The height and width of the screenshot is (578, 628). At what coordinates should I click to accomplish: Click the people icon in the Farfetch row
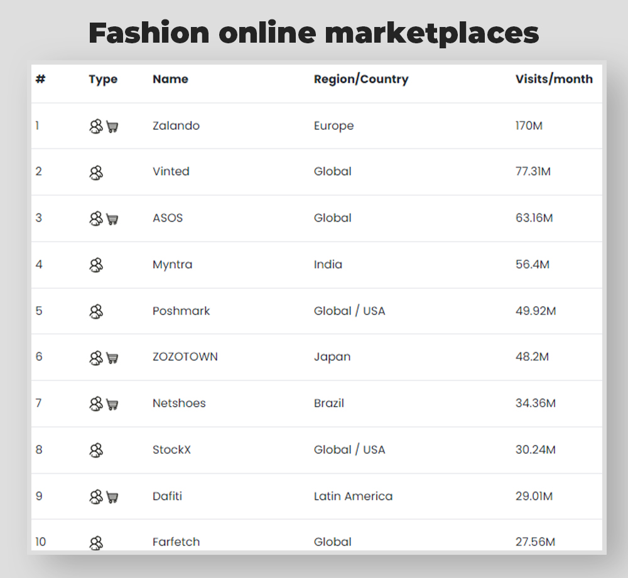[96, 543]
